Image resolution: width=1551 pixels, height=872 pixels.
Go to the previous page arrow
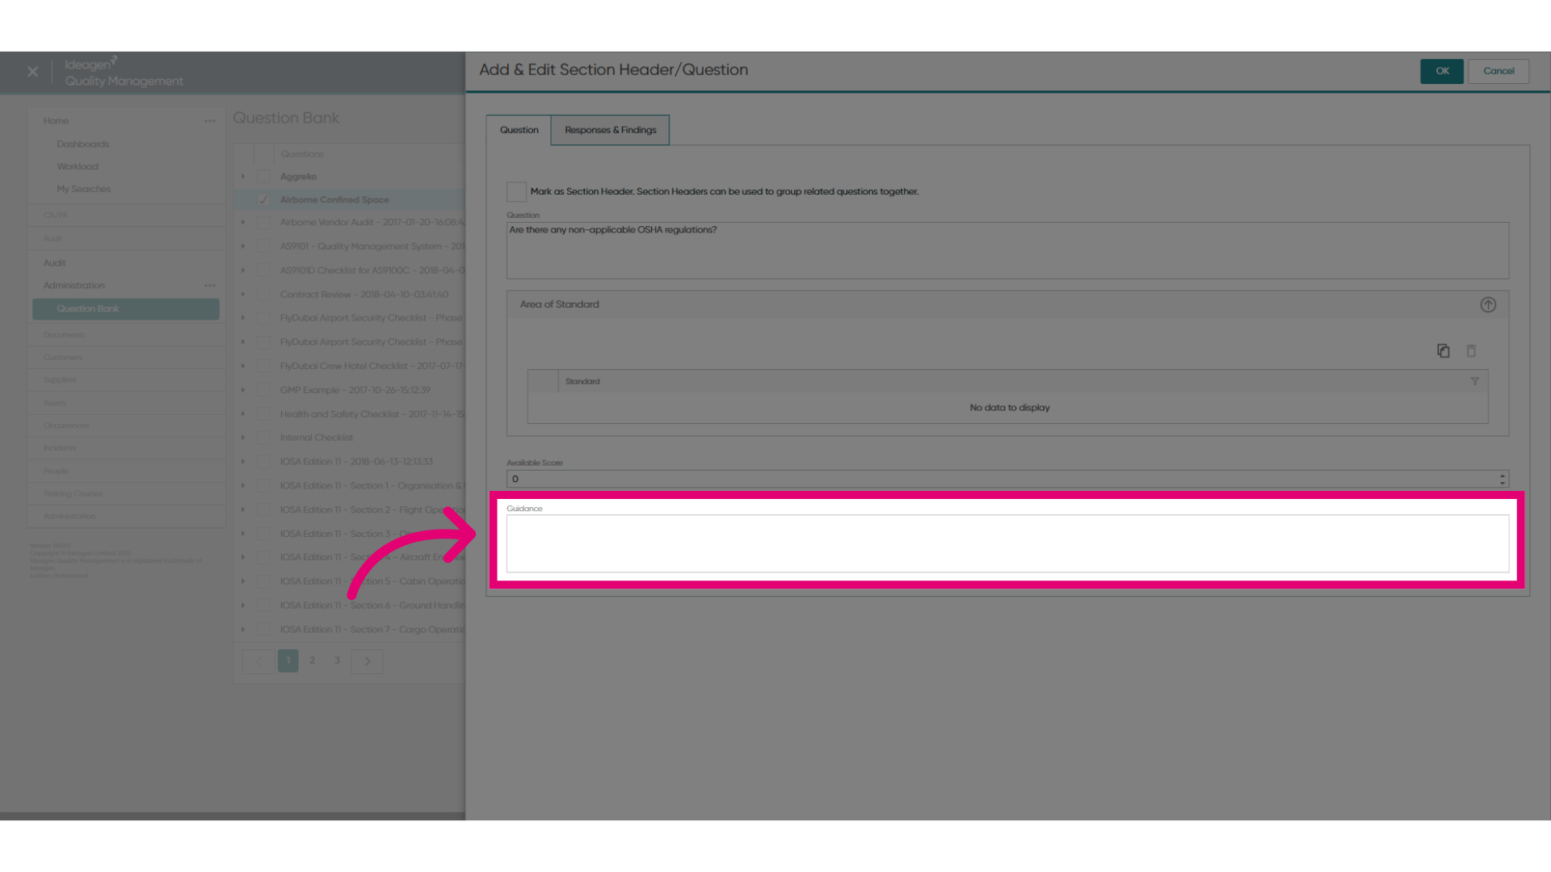point(258,661)
